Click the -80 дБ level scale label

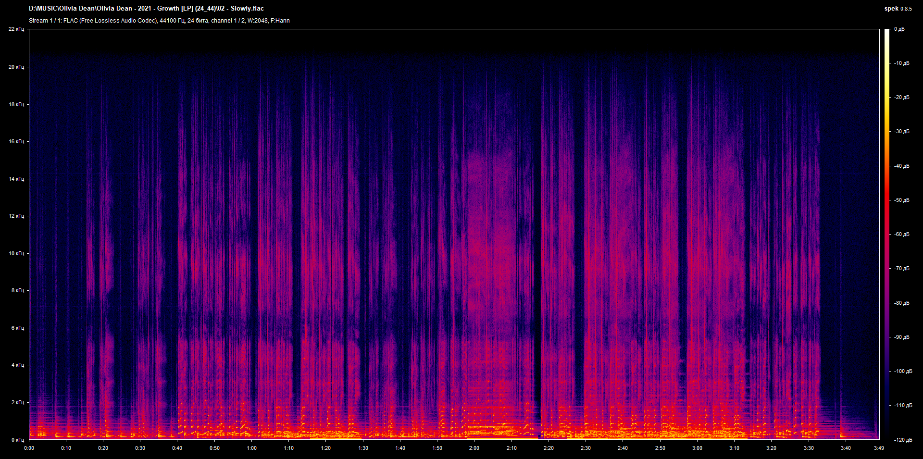click(901, 303)
